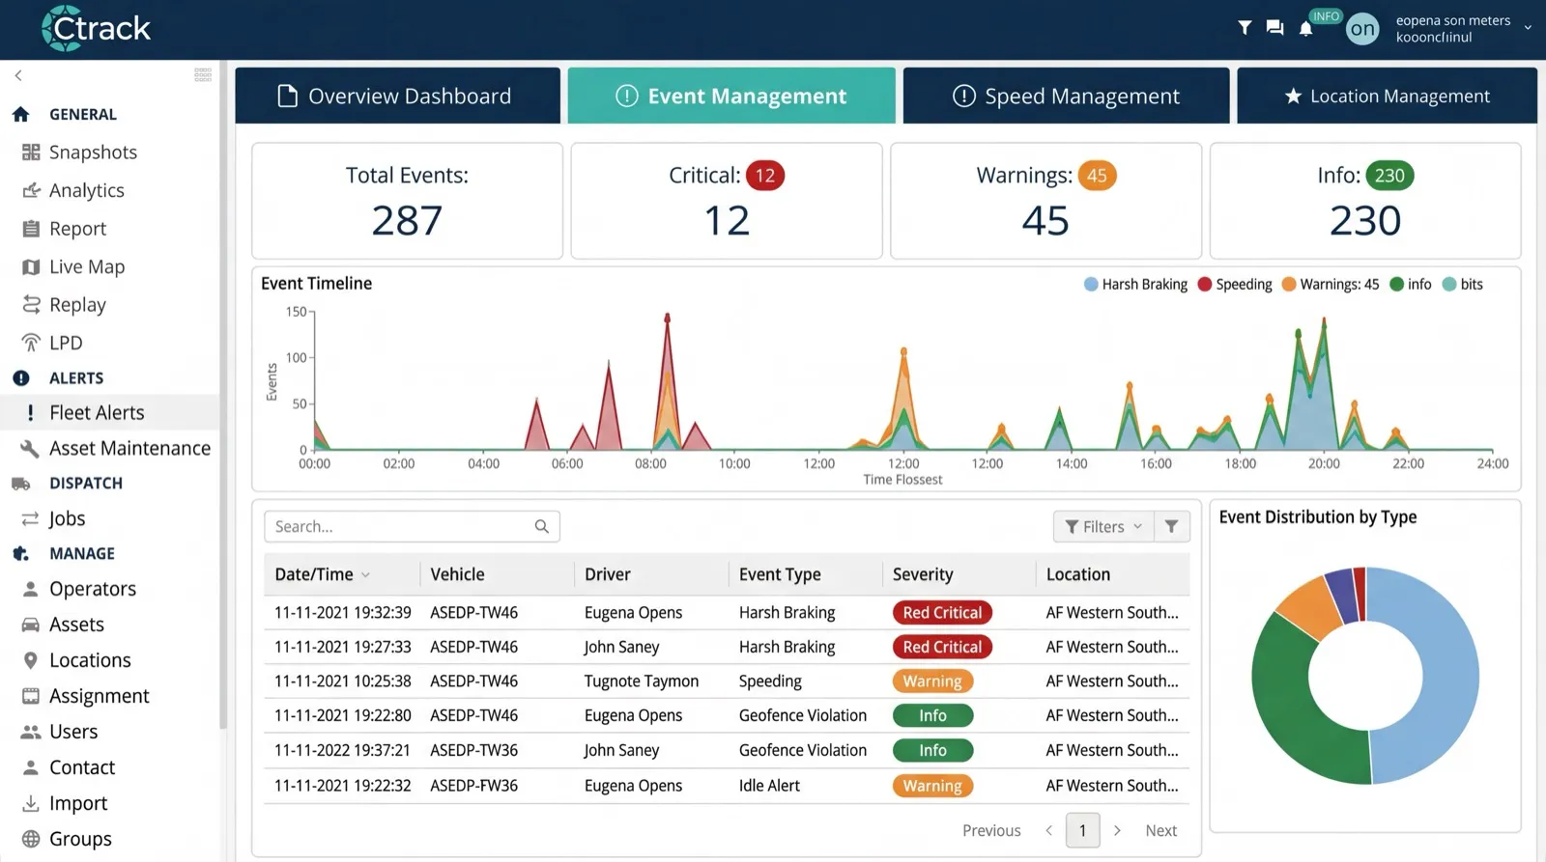Sort by Date/Time column chevron
The width and height of the screenshot is (1546, 862).
coord(365,574)
